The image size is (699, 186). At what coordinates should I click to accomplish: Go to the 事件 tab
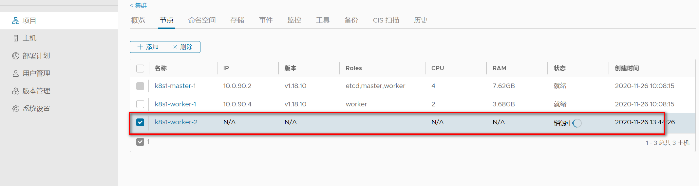(x=266, y=20)
